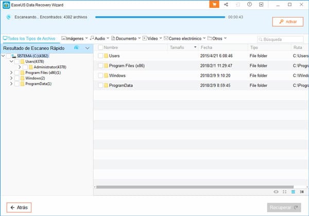The image size is (309, 216).
Task: Click the EaseUS app logo icon
Action: (6, 5)
